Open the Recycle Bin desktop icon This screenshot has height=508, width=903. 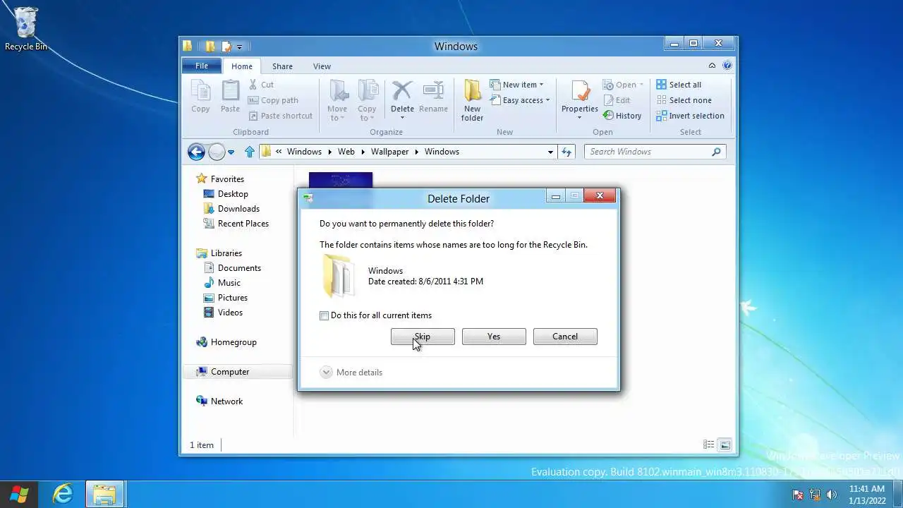click(x=26, y=30)
